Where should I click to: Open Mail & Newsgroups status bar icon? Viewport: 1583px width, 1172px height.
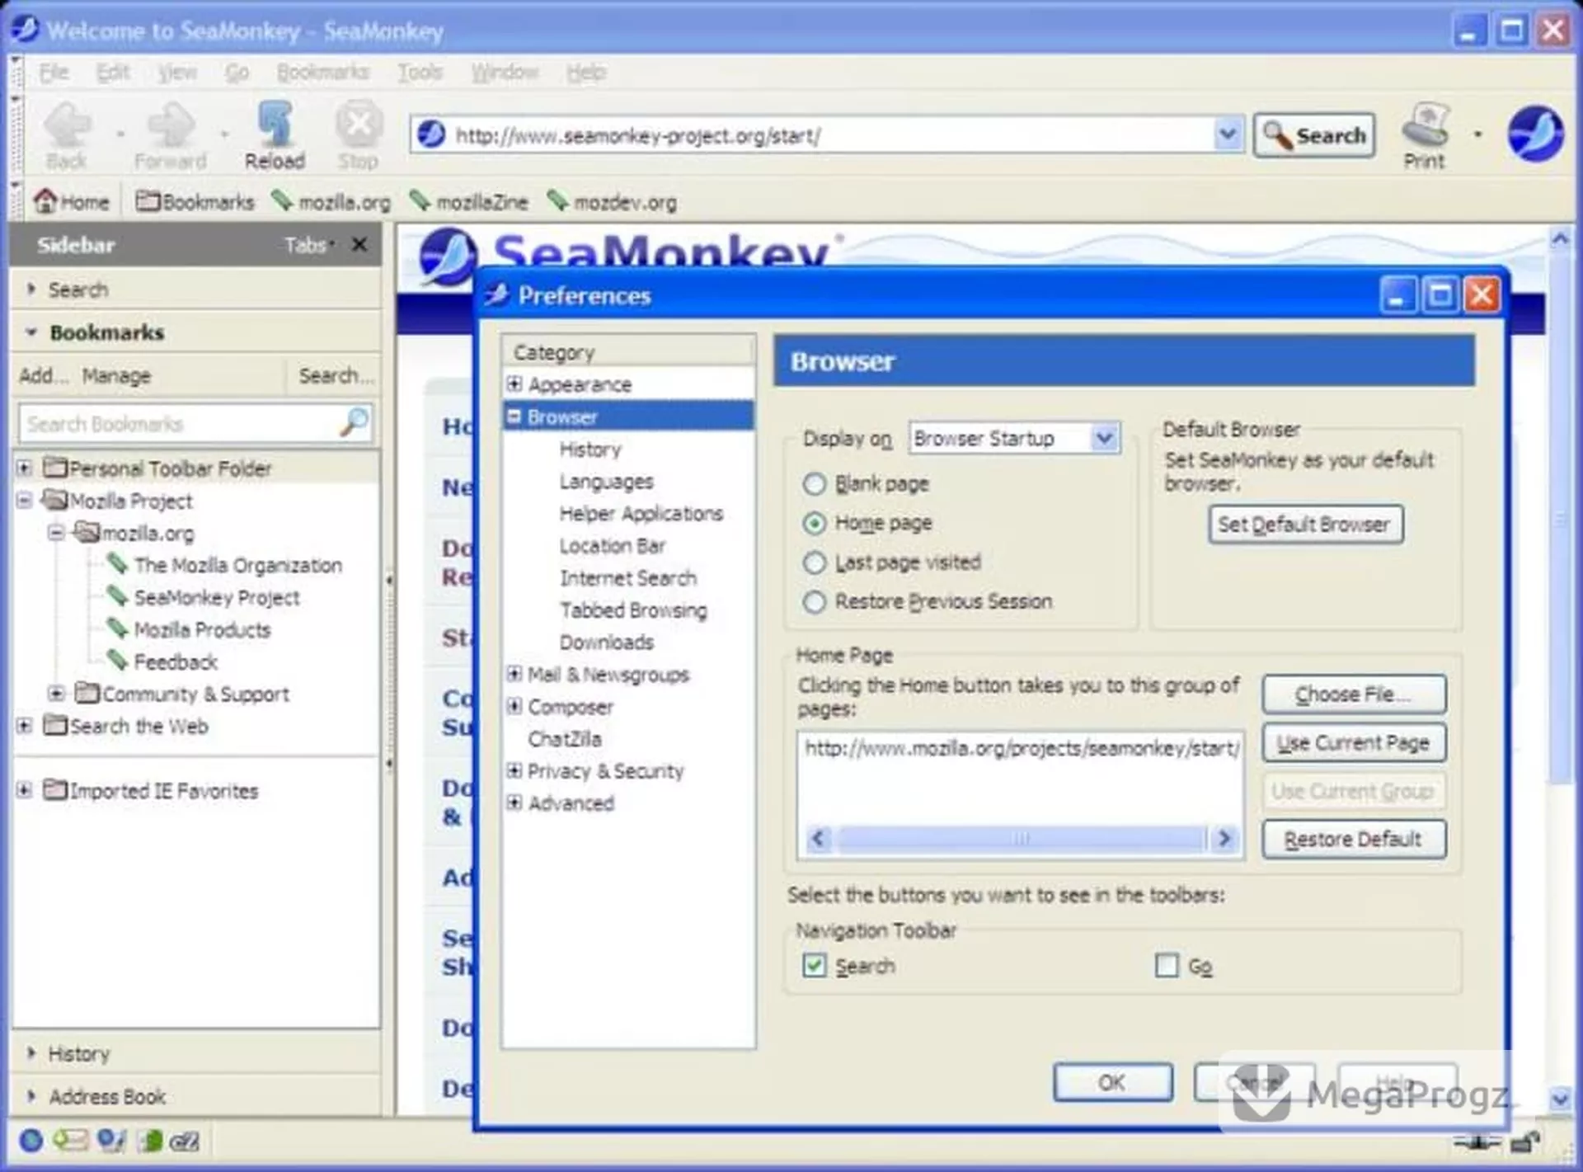[x=70, y=1141]
